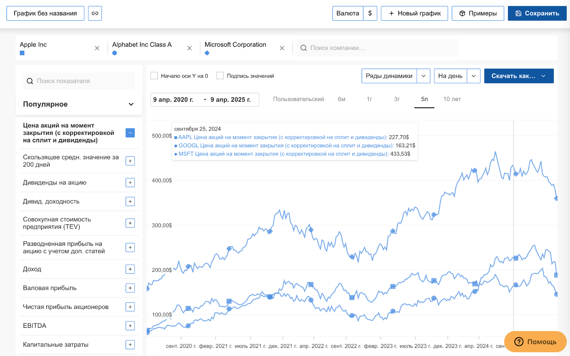The height and width of the screenshot is (356, 570).
Task: Click 500,00$ y-axis label
Action: tap(162, 136)
